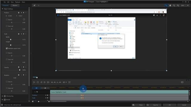Click the highlighted keyframe view button above timeline

(36, 88)
